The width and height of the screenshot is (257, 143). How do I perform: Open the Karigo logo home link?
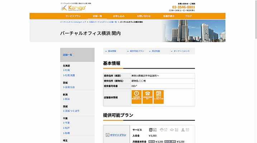[73, 8]
